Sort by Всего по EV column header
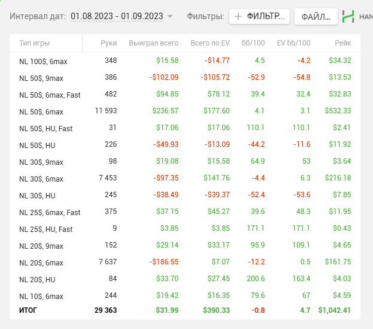Image resolution: width=373 pixels, height=329 pixels. click(x=210, y=43)
